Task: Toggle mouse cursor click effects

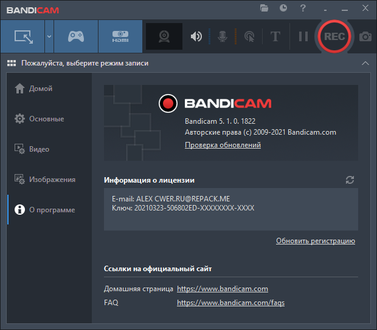Action: coord(249,36)
